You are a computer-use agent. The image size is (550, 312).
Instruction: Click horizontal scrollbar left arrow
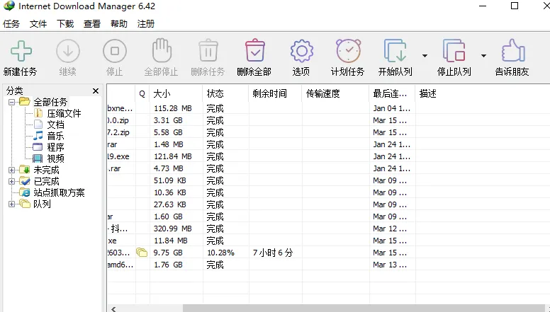click(113, 309)
